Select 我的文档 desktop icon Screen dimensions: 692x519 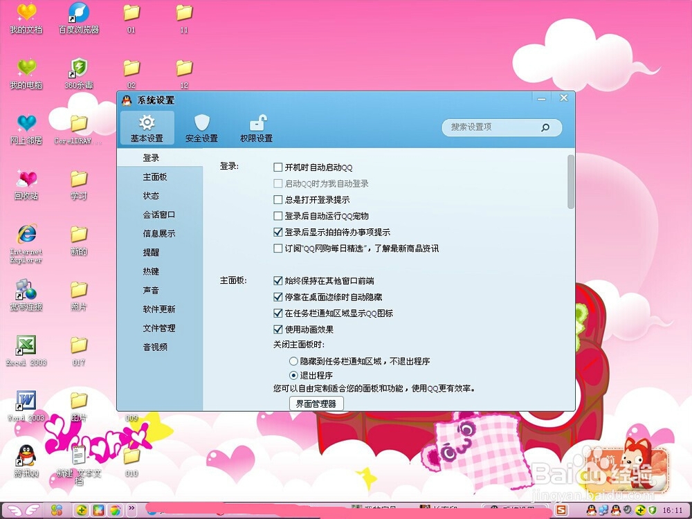pyautogui.click(x=26, y=19)
